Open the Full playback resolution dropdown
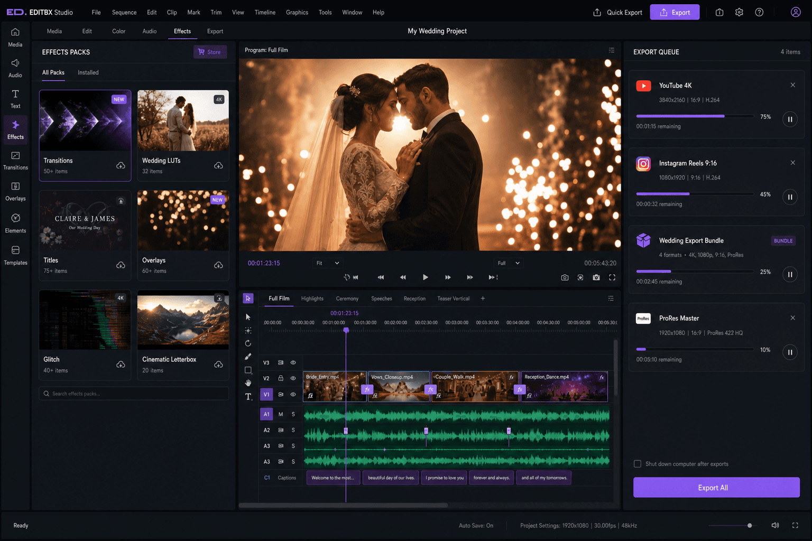Viewport: 812px width, 541px height. tap(509, 263)
